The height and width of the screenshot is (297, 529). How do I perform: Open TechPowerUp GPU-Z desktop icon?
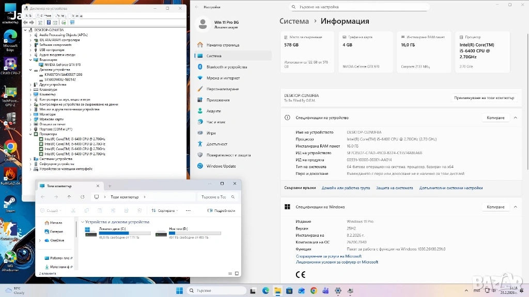10,95
